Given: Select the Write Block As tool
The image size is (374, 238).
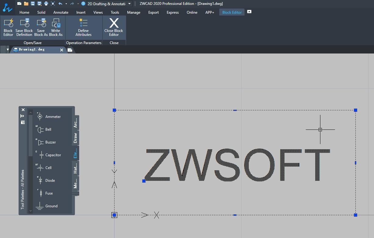Looking at the screenshot, I should (56, 27).
